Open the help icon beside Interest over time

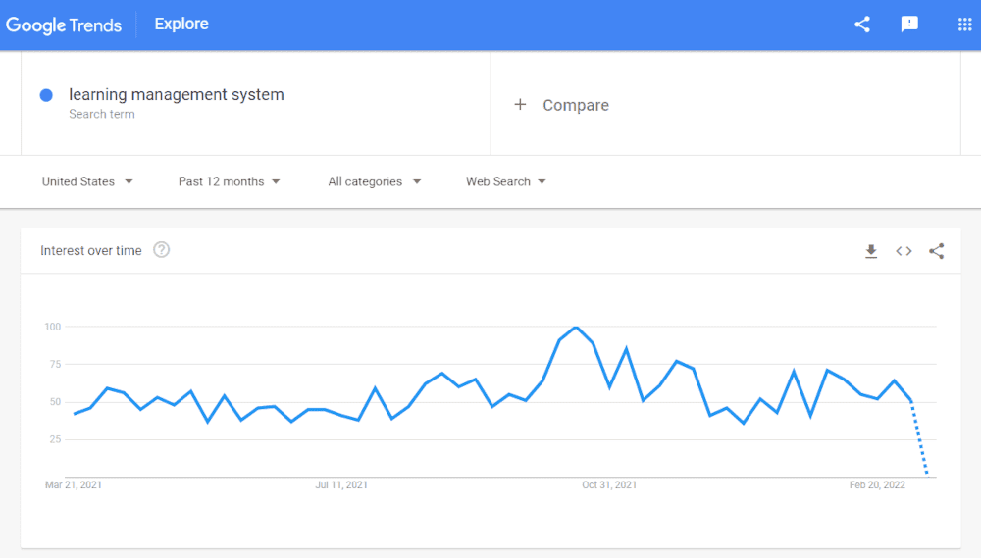[162, 250]
